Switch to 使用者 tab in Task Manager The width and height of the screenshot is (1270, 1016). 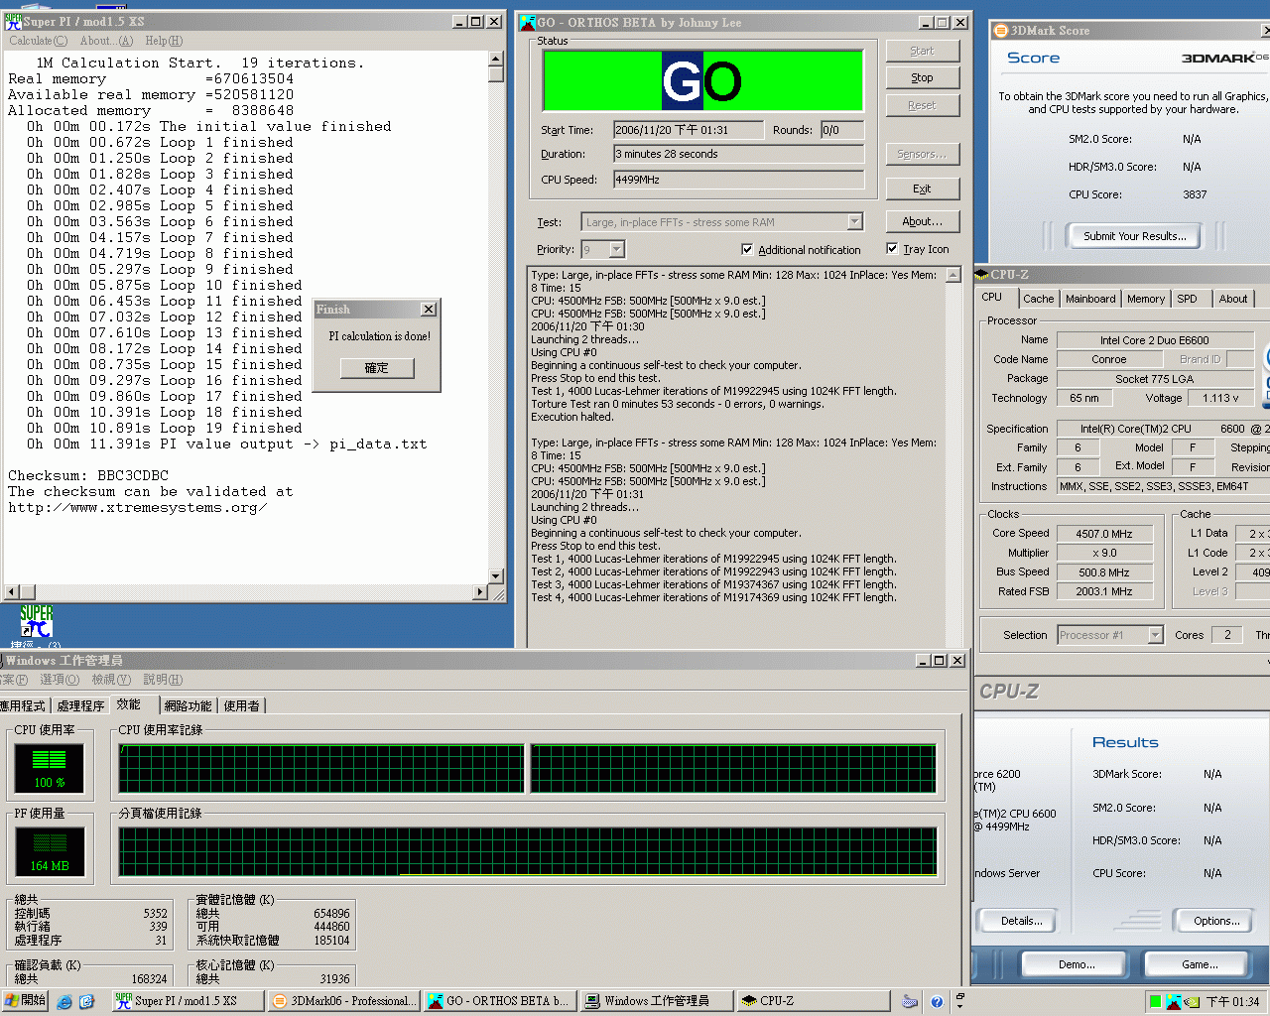pos(242,705)
